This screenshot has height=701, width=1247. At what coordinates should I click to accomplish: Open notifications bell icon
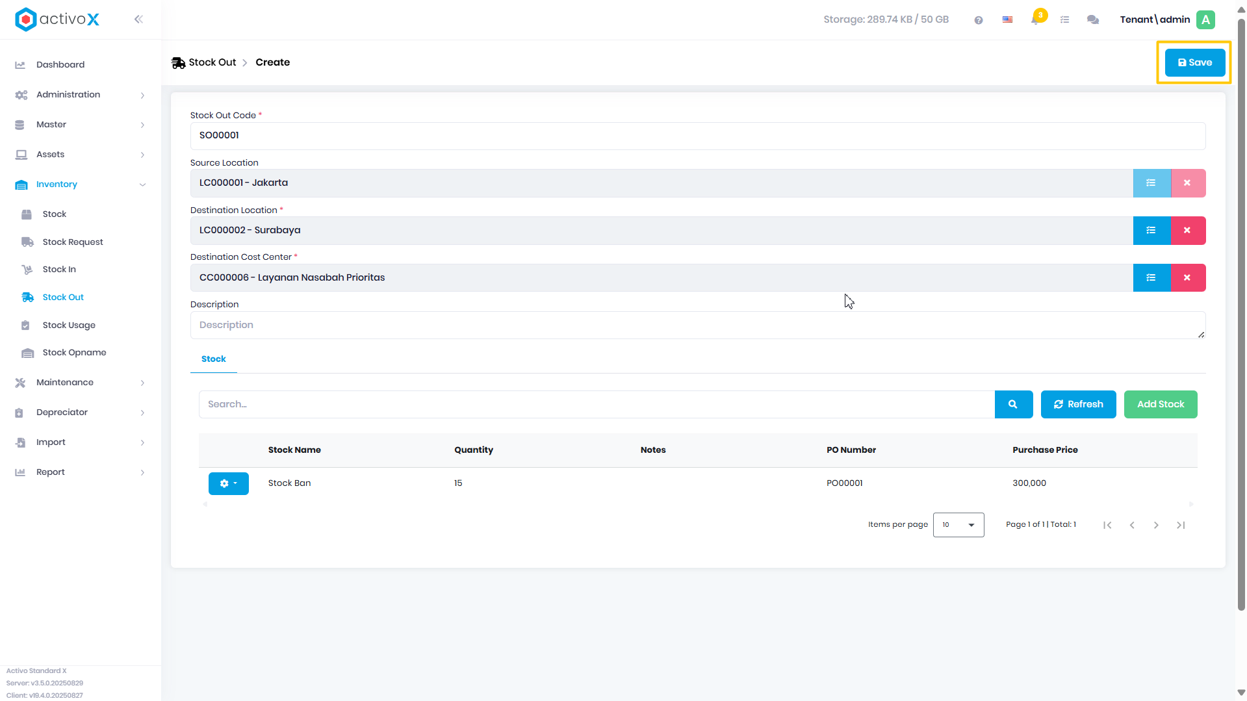click(1035, 19)
